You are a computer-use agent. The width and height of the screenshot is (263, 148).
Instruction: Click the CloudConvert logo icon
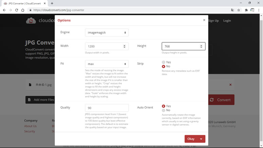31,21
